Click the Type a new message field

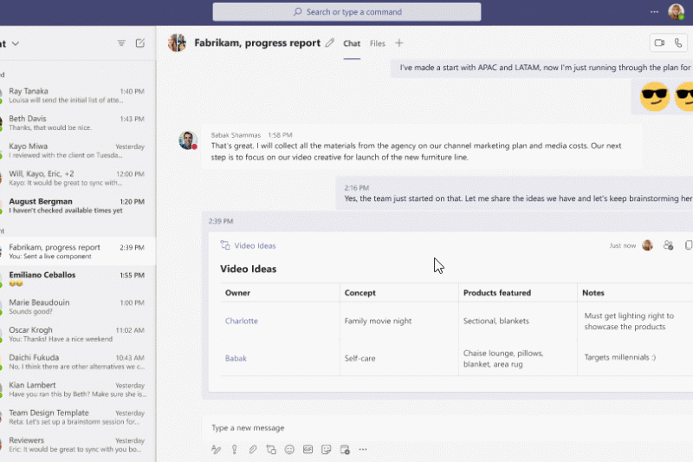(446, 427)
